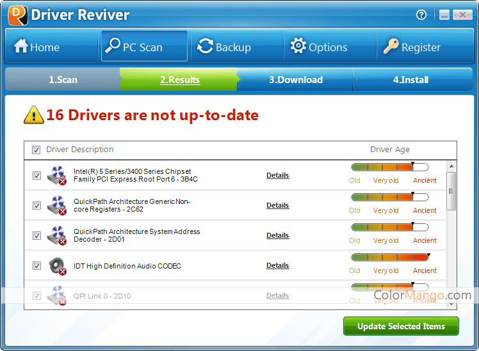Screen dimensions: 479x351
Task: Click the yellow warning triangle icon
Action: [34, 115]
